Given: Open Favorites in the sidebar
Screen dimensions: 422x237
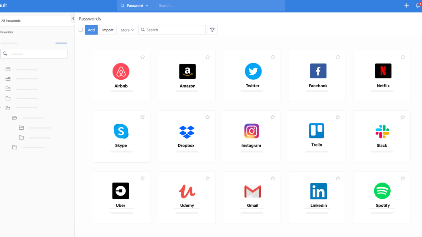Looking at the screenshot, I should point(7,32).
